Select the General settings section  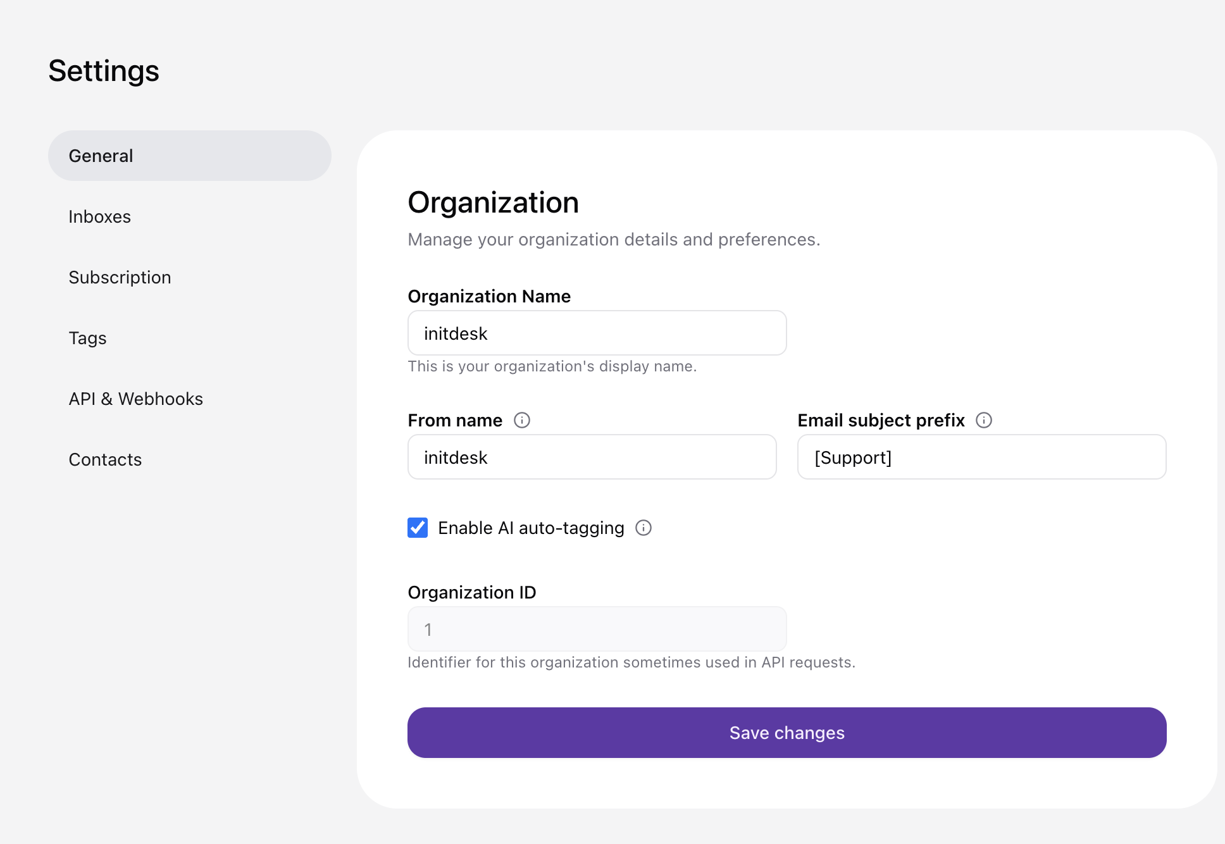click(x=101, y=156)
